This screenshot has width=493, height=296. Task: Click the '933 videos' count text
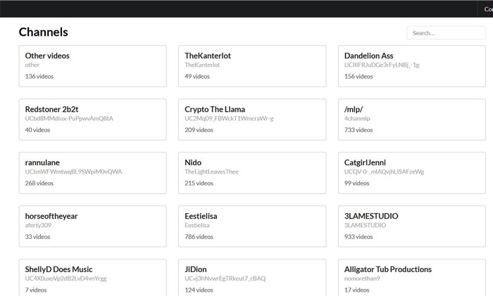point(358,237)
